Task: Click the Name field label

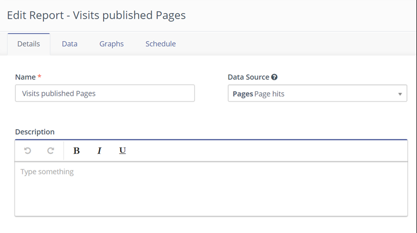Action: pos(25,77)
